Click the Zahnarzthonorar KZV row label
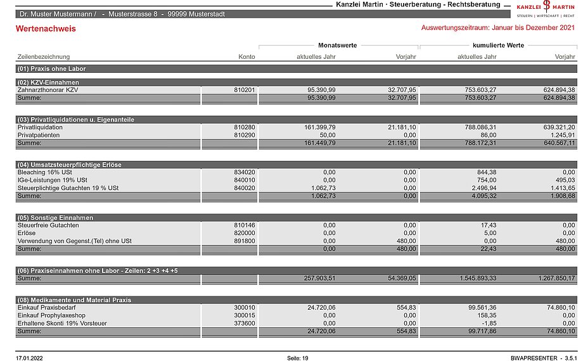This screenshot has height=361, width=583. (x=48, y=90)
